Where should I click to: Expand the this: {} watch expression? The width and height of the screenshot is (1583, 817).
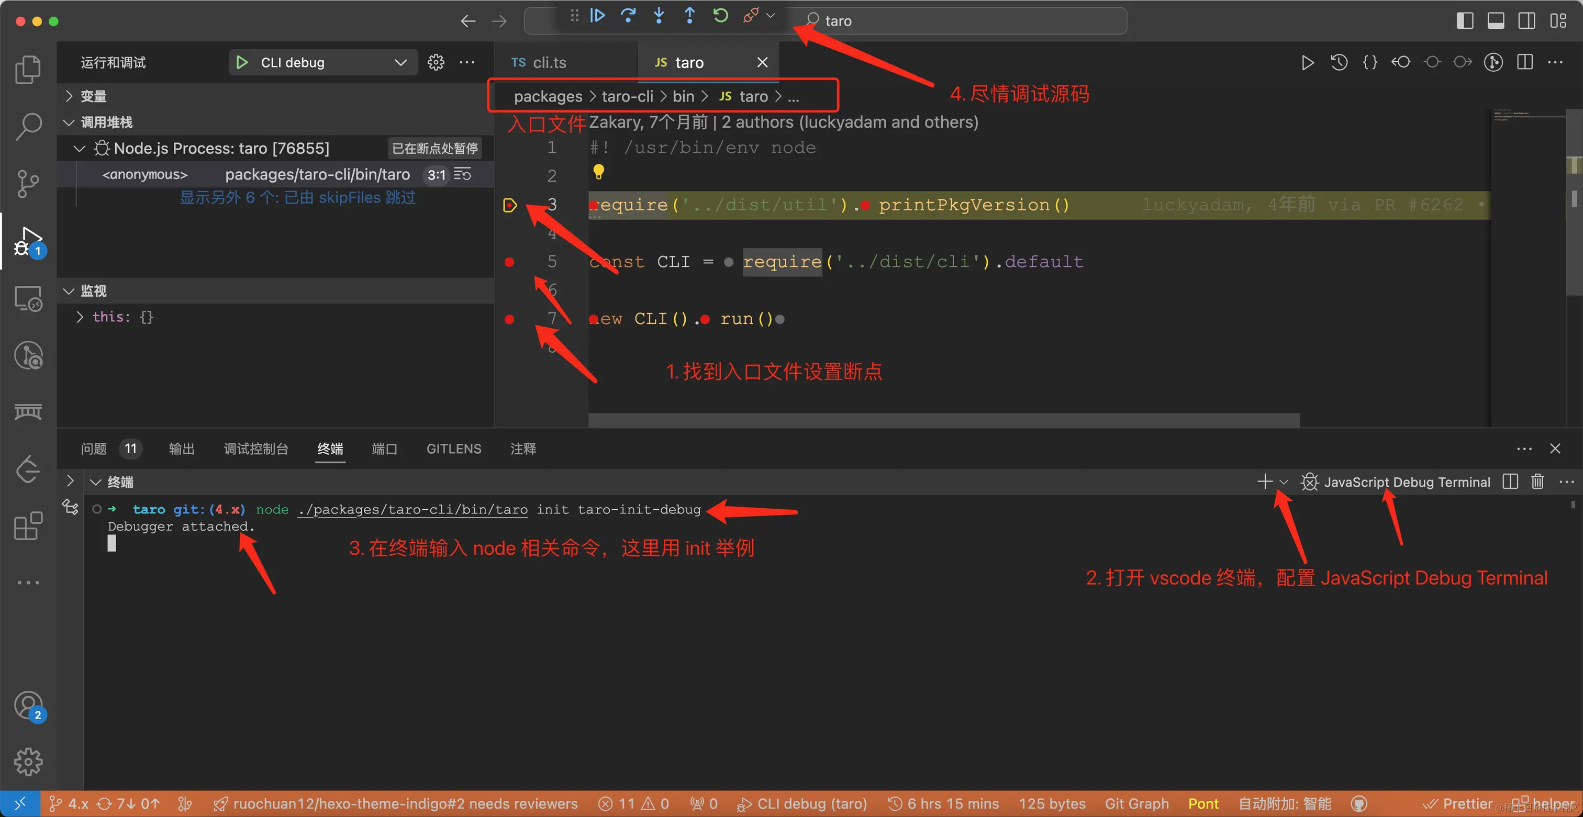[79, 316]
